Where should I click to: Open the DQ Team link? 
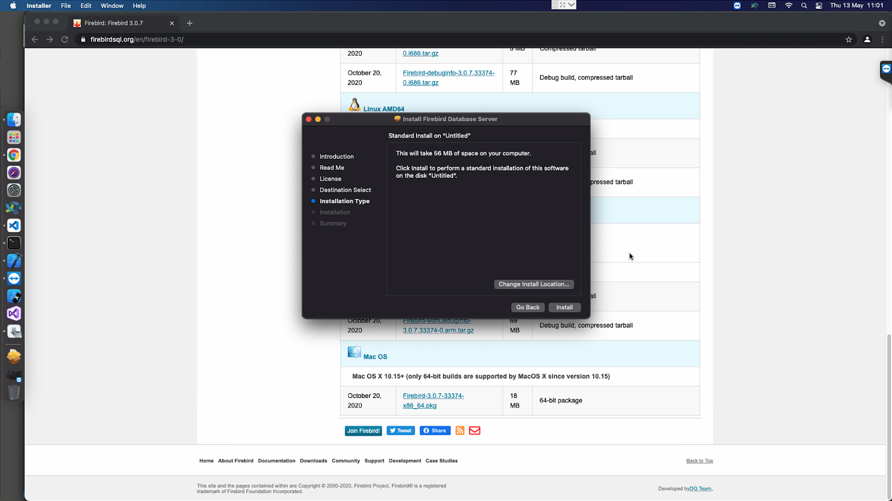point(700,489)
